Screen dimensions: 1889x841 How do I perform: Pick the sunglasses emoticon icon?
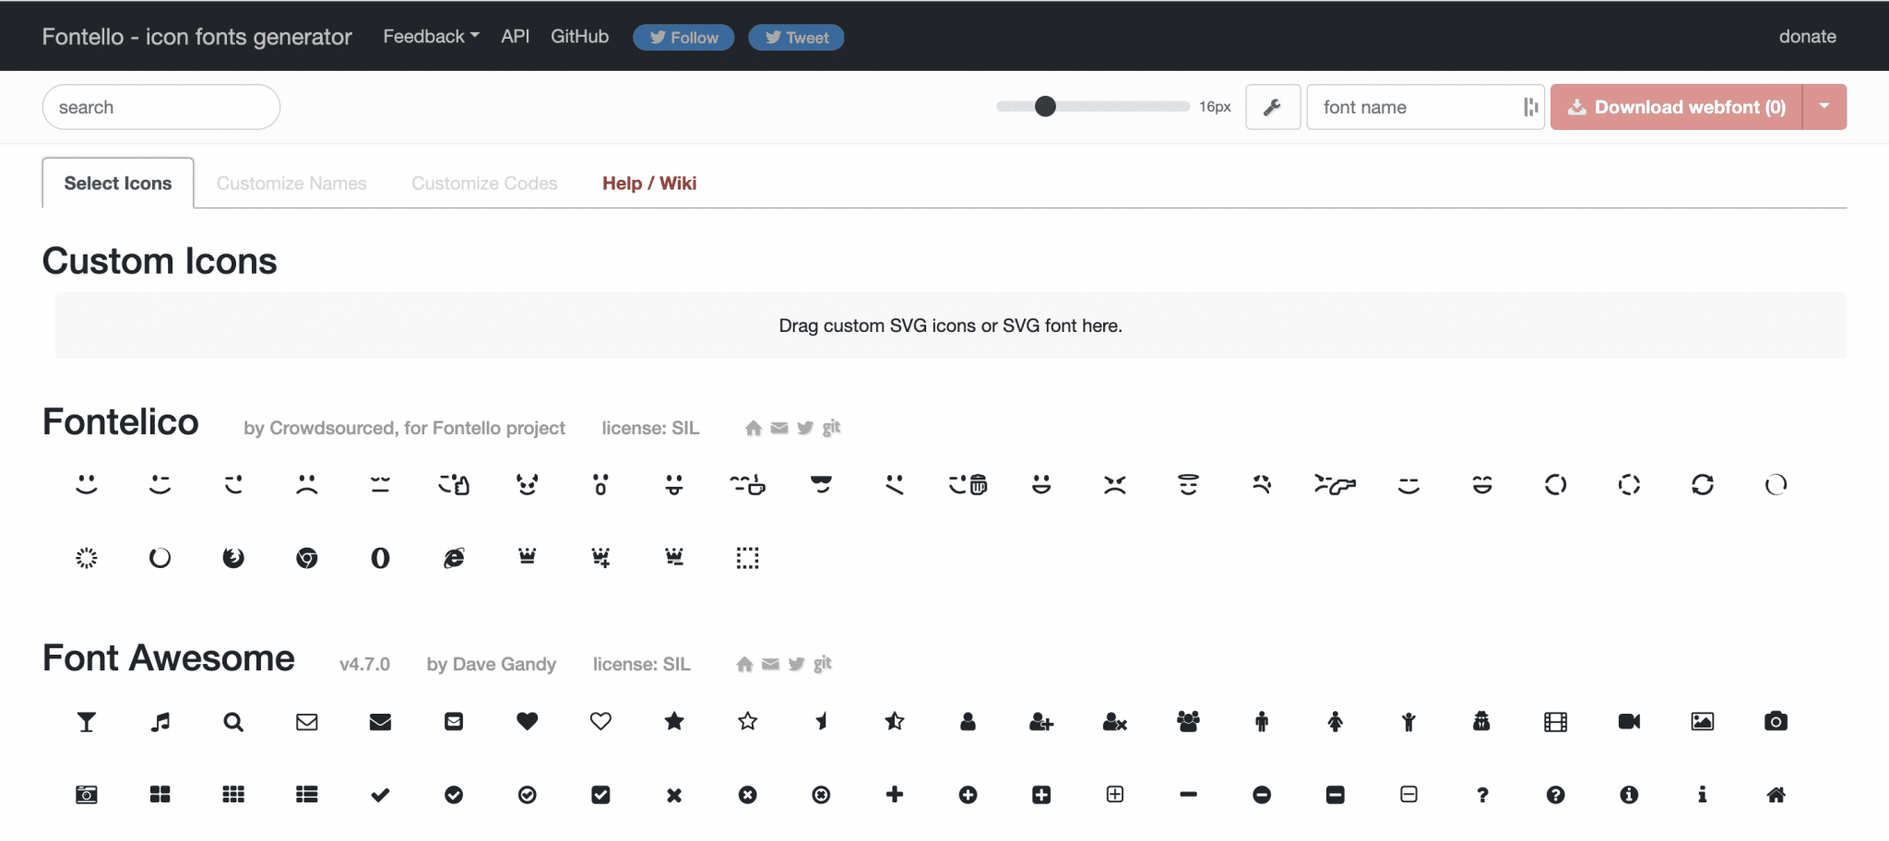[821, 484]
